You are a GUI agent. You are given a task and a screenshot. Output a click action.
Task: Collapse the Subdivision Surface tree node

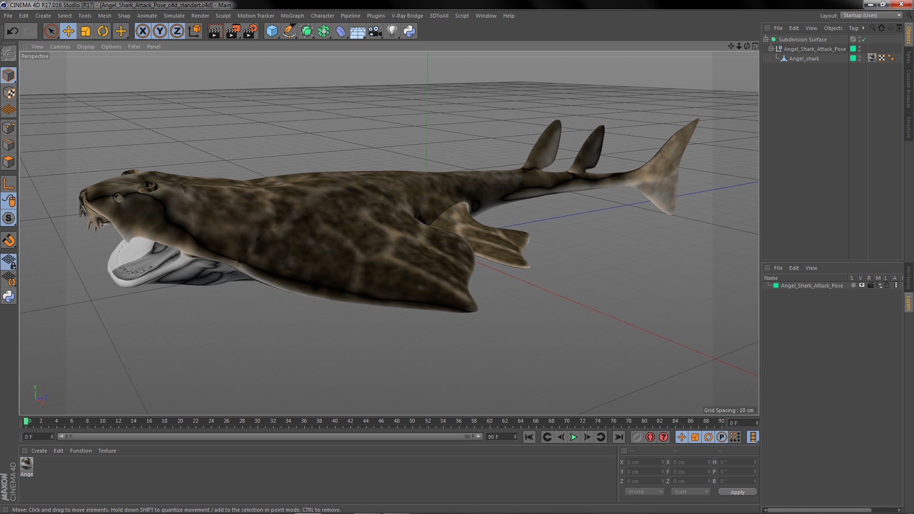tap(766, 40)
